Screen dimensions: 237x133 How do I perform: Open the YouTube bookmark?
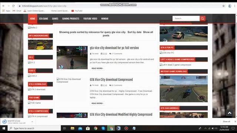77,11
